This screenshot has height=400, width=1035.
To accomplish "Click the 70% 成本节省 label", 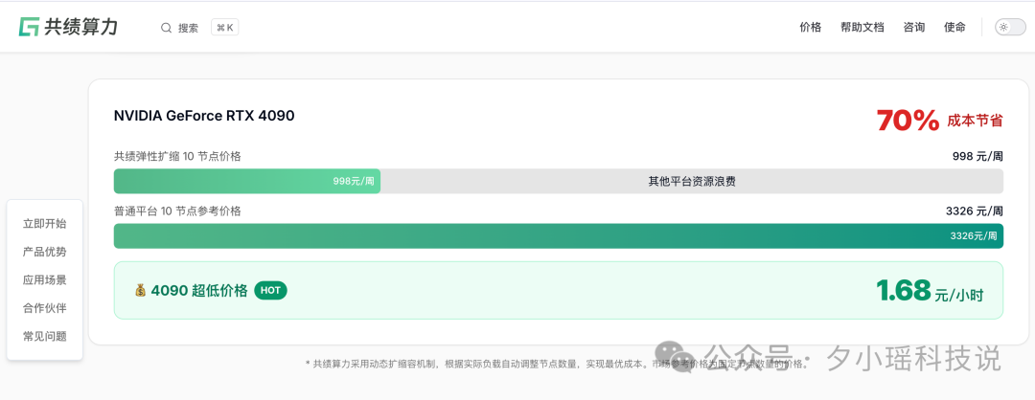I will (939, 120).
